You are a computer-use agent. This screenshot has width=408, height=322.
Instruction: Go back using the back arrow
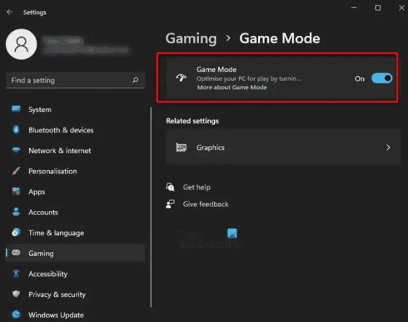point(10,12)
